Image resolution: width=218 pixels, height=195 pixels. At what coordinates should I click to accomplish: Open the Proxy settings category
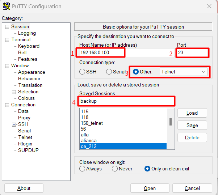coord(24,118)
